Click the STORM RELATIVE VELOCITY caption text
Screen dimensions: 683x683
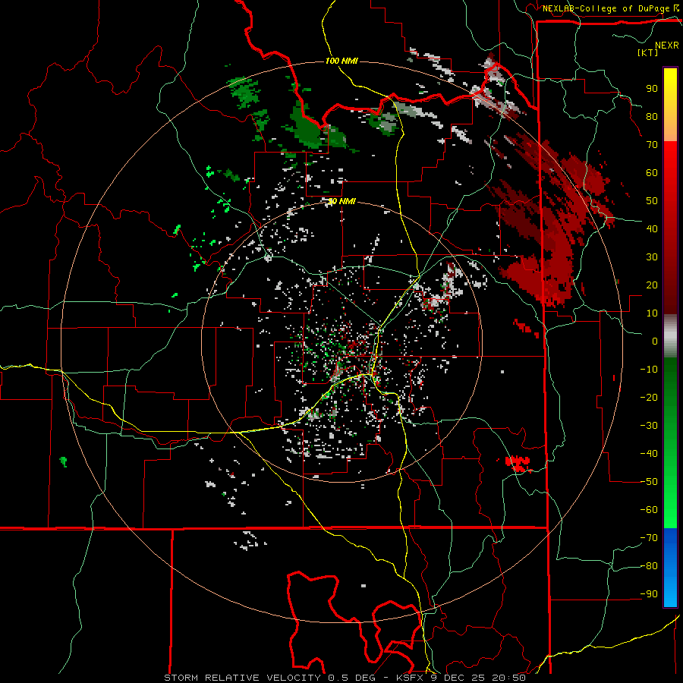(x=242, y=678)
